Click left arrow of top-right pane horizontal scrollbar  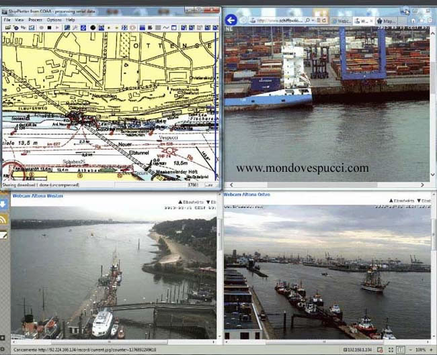[231, 185]
